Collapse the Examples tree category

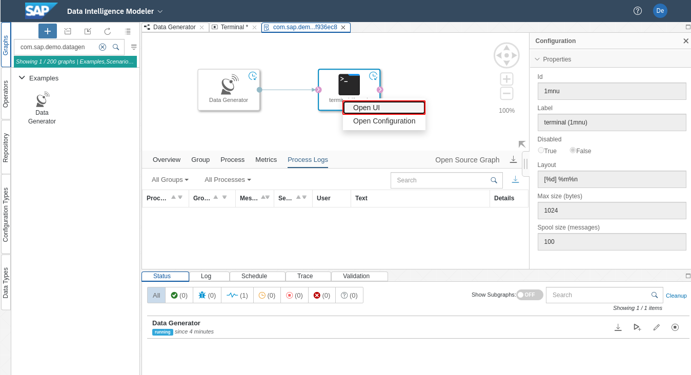pyautogui.click(x=22, y=78)
